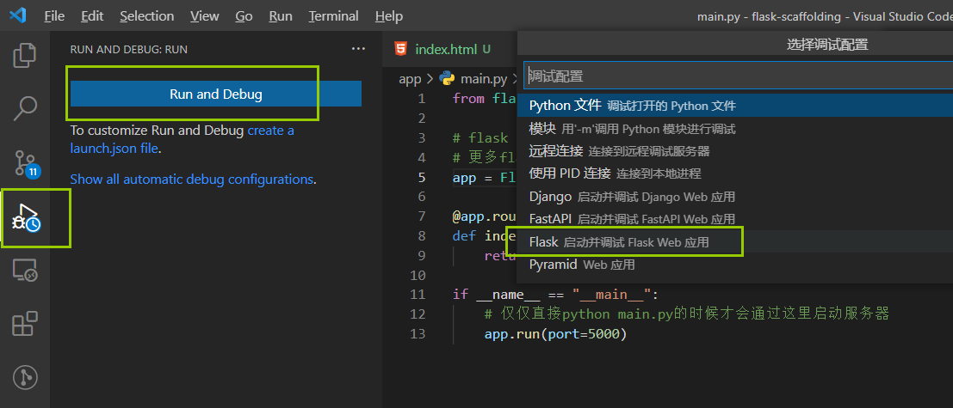Click the comment 仅仅直接python main.py line
The image size is (953, 408).
687,314
